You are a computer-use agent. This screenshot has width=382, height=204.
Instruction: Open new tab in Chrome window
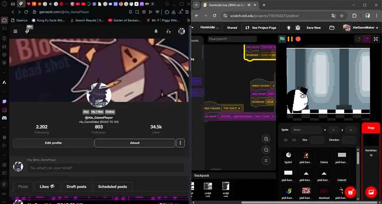264,5
